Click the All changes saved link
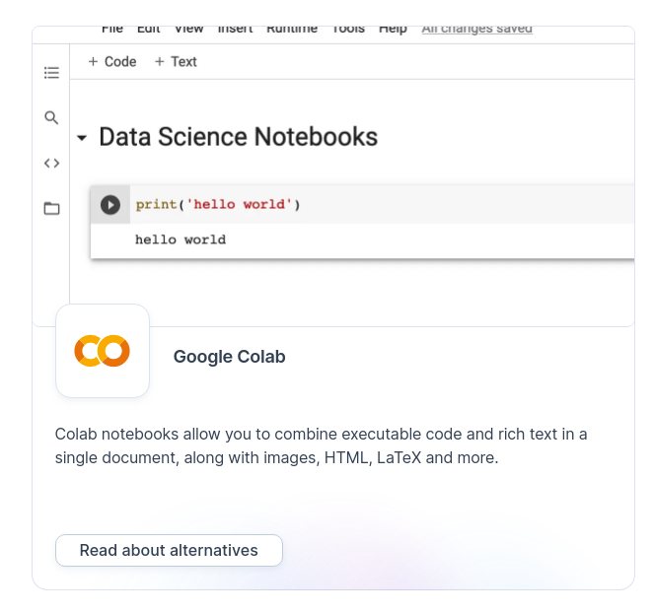The image size is (653, 613). coord(476,30)
